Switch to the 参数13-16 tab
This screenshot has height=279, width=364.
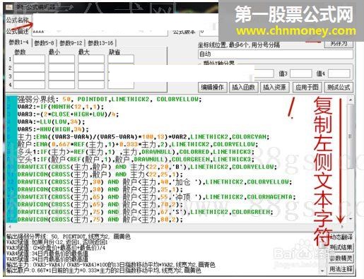pos(100,43)
